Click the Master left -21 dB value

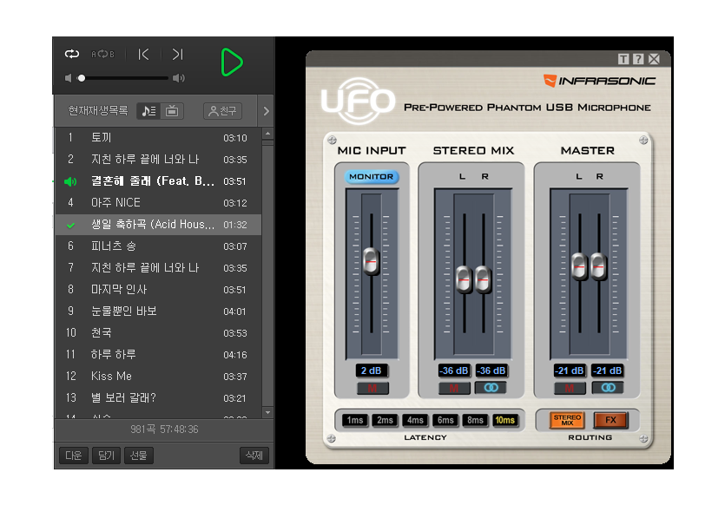[570, 371]
